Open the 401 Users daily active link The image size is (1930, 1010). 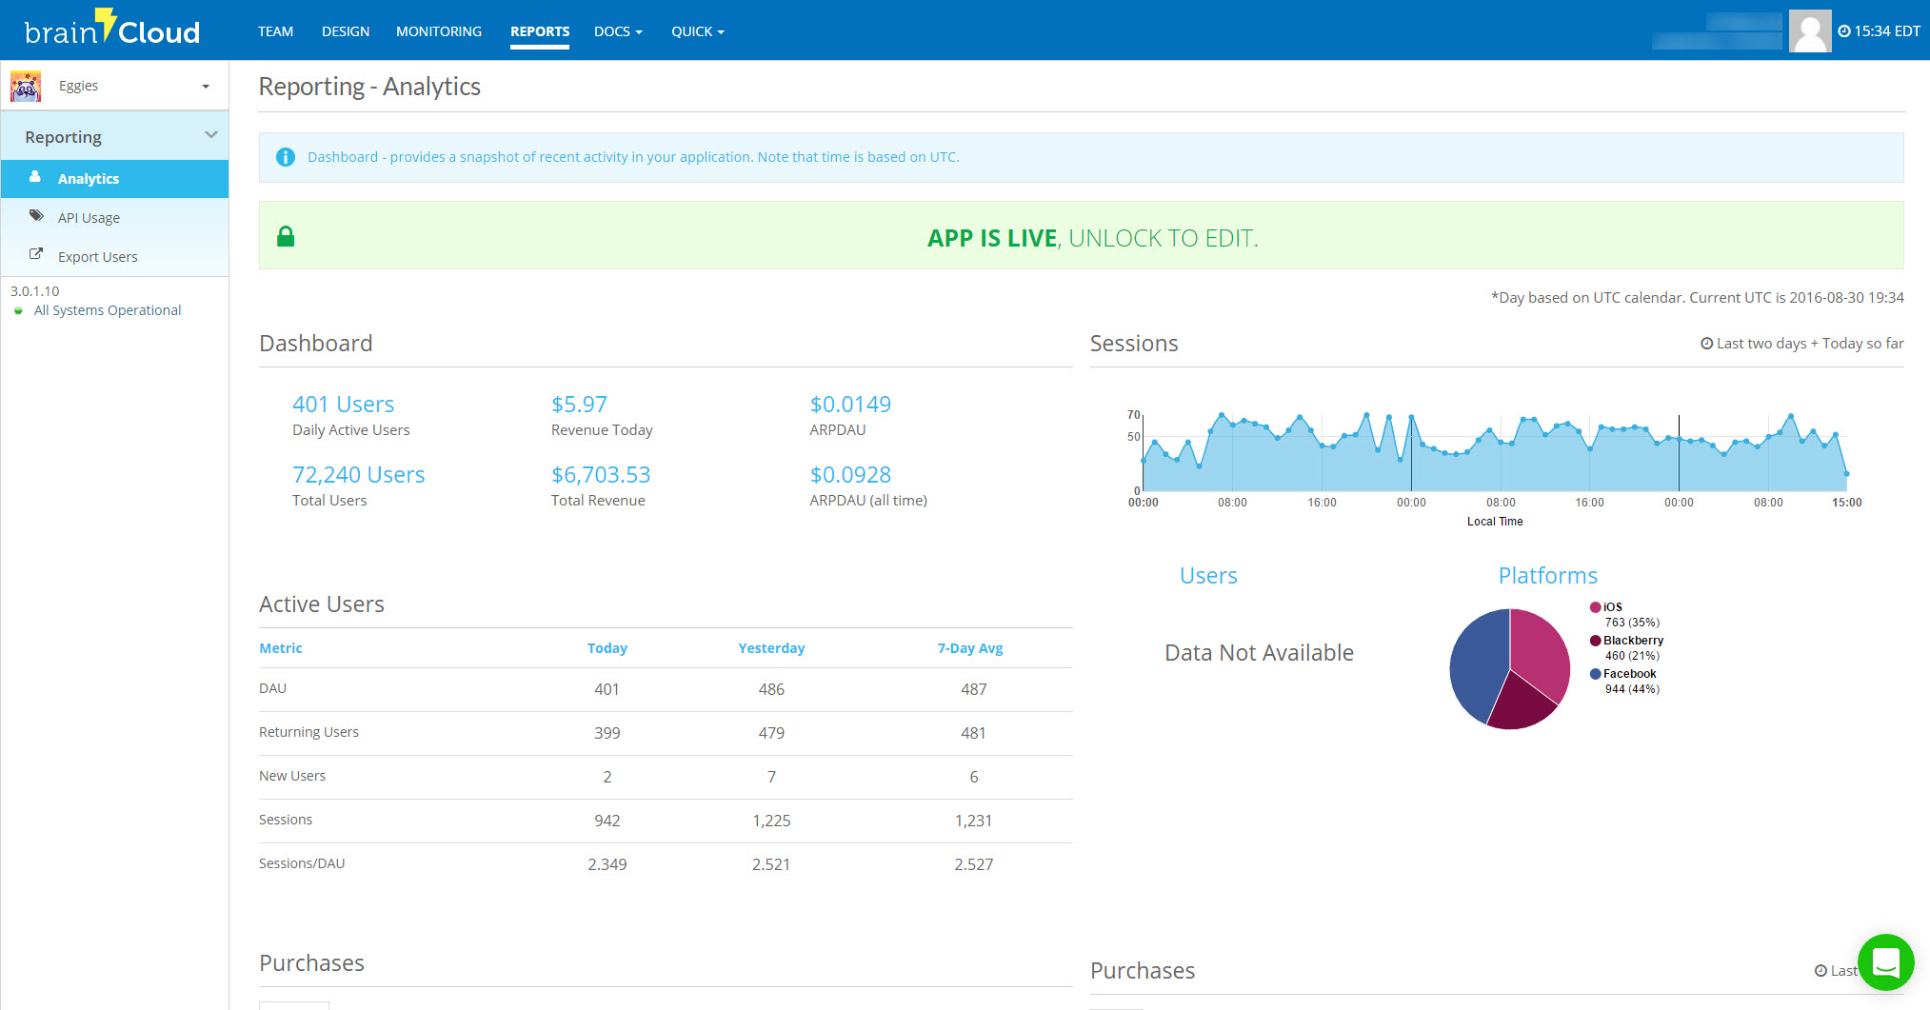point(343,404)
